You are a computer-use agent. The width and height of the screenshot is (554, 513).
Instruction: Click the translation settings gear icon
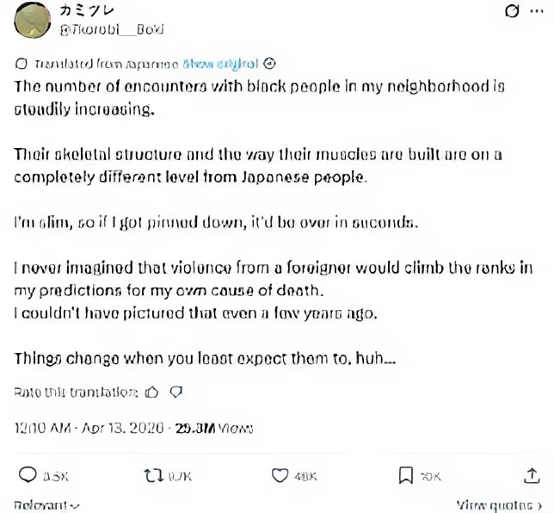pos(268,64)
